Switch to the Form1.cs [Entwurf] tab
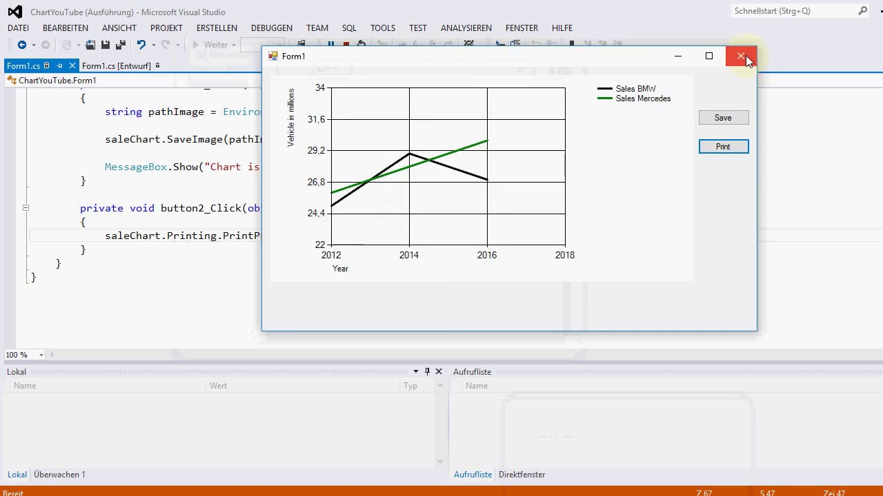This screenshot has height=496, width=883. [116, 66]
